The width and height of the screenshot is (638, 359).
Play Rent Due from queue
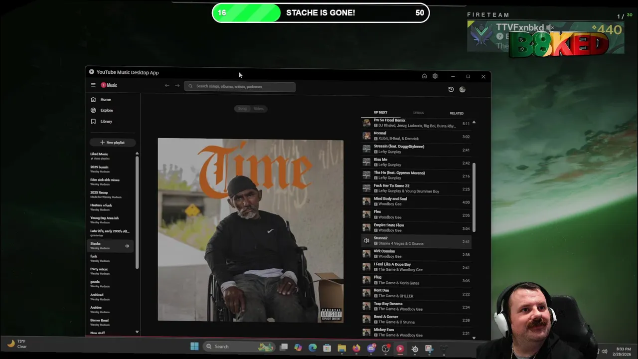coord(416,293)
